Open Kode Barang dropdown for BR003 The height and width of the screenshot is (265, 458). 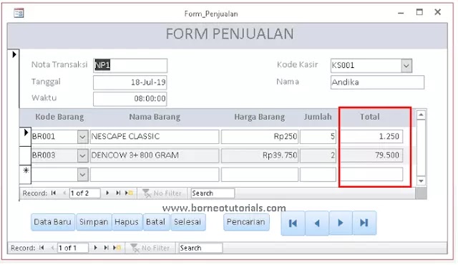(x=83, y=155)
